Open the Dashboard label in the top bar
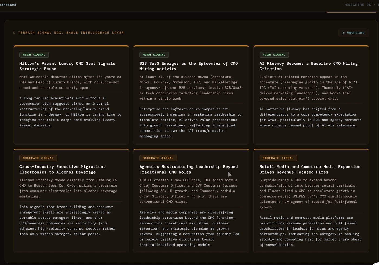 pos(8,5)
